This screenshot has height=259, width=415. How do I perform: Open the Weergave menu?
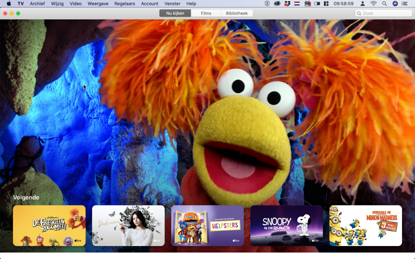(x=97, y=4)
